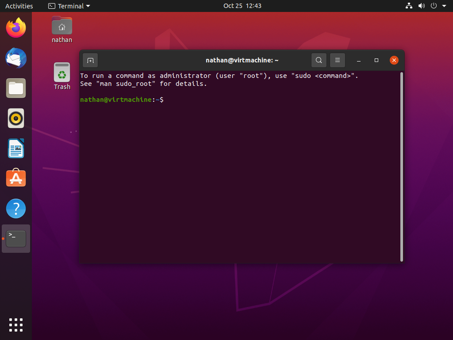This screenshot has width=453, height=340.
Task: Launch Ubuntu Software center
Action: pos(16,178)
